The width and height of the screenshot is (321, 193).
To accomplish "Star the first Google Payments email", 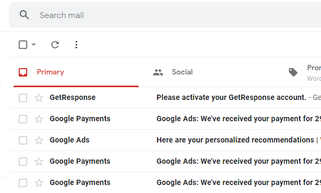I will pos(39,119).
